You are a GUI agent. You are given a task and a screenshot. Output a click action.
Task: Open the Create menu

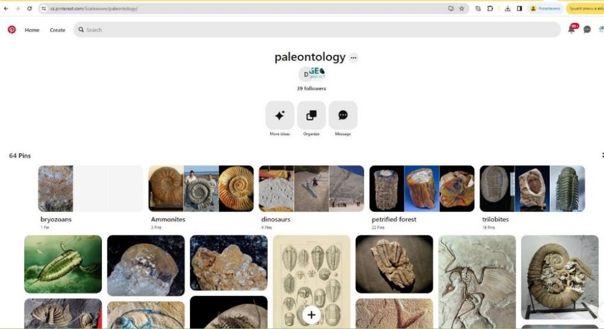click(x=57, y=30)
